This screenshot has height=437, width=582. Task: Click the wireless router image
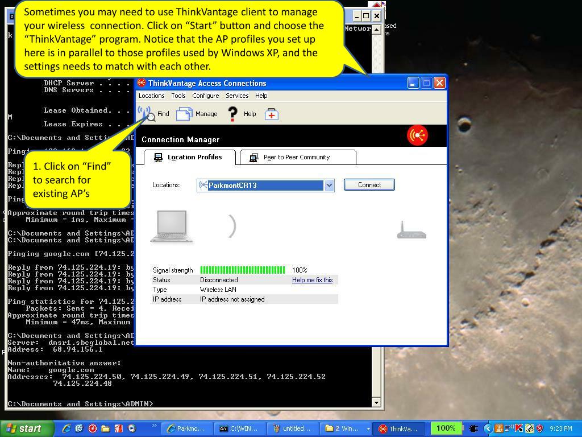pyautogui.click(x=411, y=230)
